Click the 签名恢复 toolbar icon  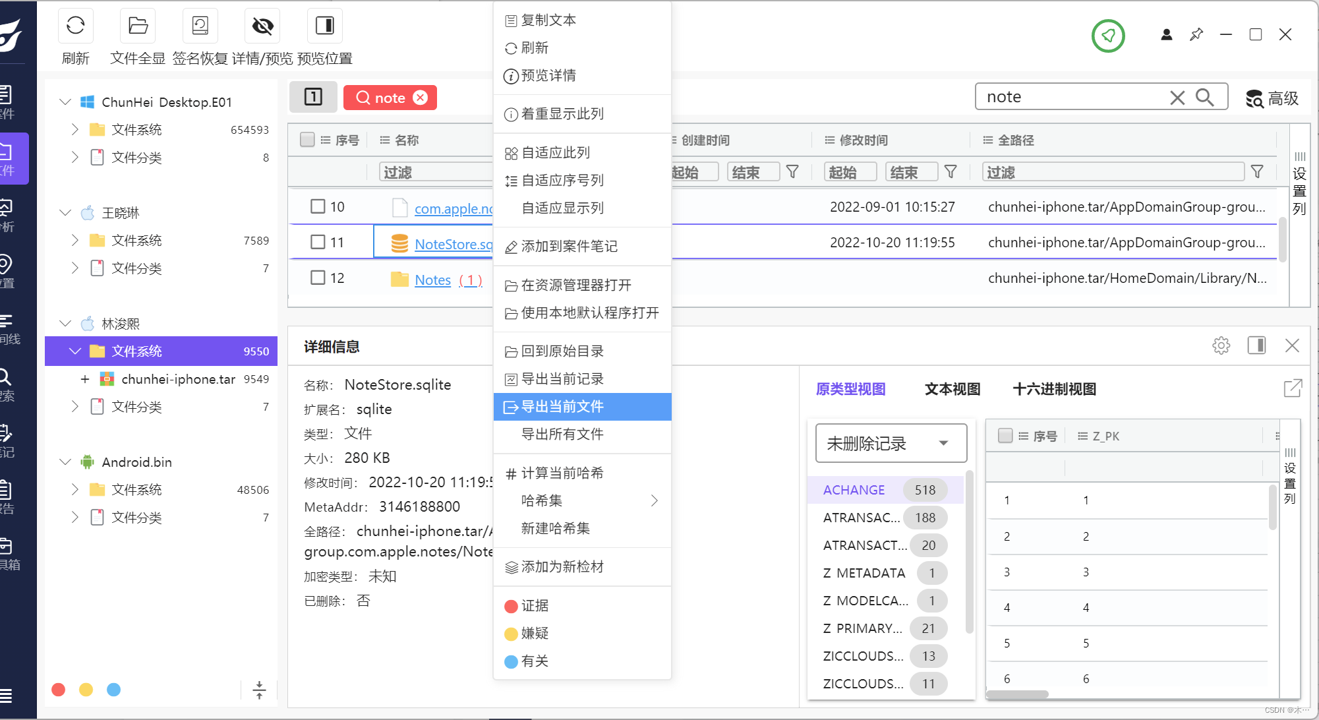tap(200, 26)
